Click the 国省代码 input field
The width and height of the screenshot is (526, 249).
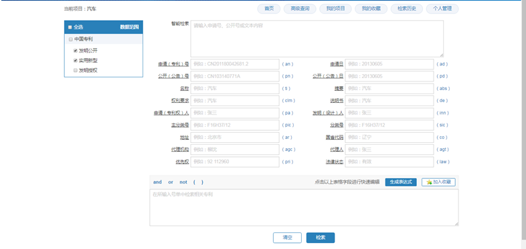click(389, 138)
